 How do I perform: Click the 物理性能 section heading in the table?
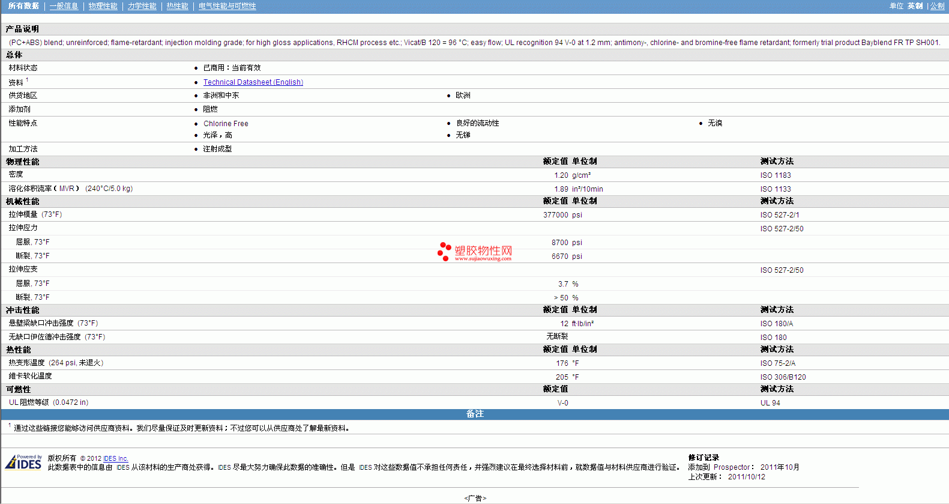pos(22,162)
